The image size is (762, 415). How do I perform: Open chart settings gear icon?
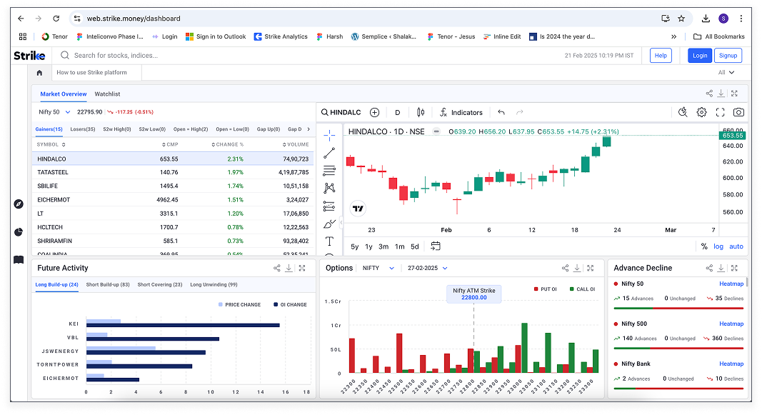coord(701,112)
